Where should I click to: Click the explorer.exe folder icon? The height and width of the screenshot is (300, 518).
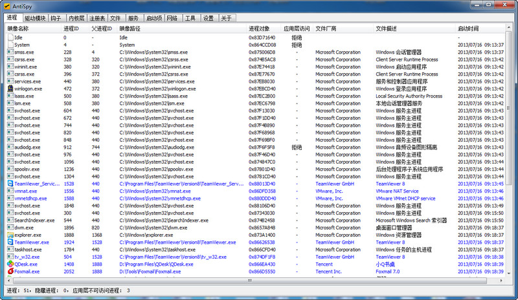(x=10, y=235)
